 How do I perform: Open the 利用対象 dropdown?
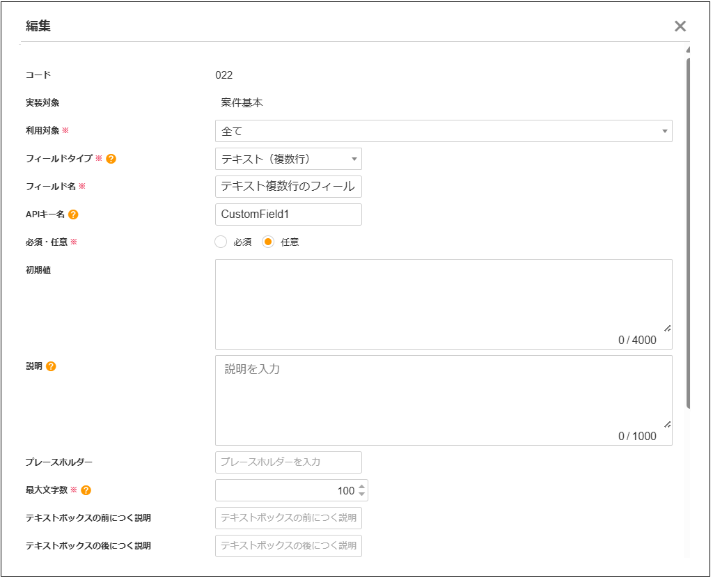point(444,131)
